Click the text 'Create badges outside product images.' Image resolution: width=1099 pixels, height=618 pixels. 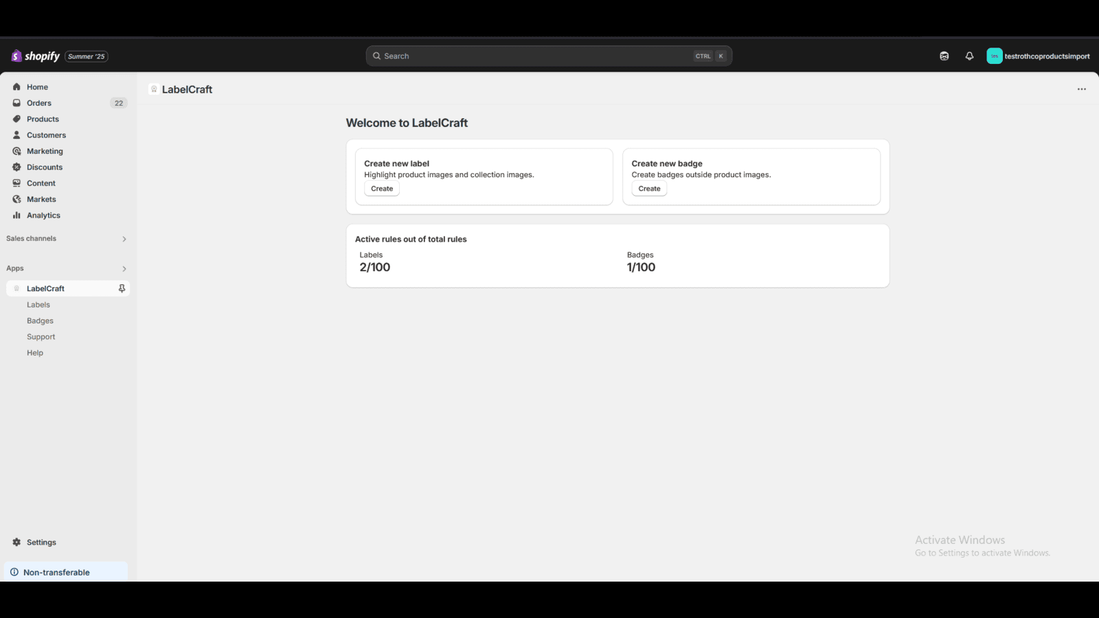coord(701,175)
